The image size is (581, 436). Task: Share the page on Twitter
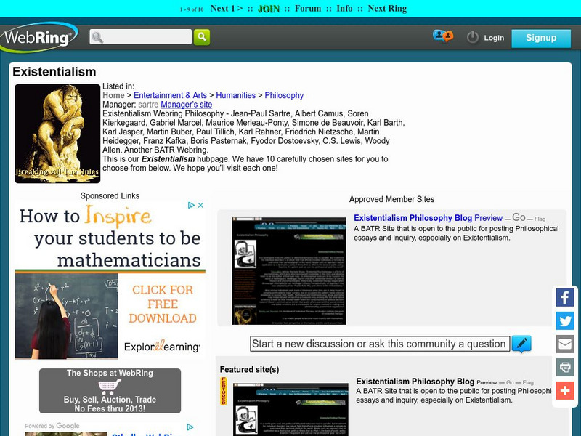coord(565,320)
